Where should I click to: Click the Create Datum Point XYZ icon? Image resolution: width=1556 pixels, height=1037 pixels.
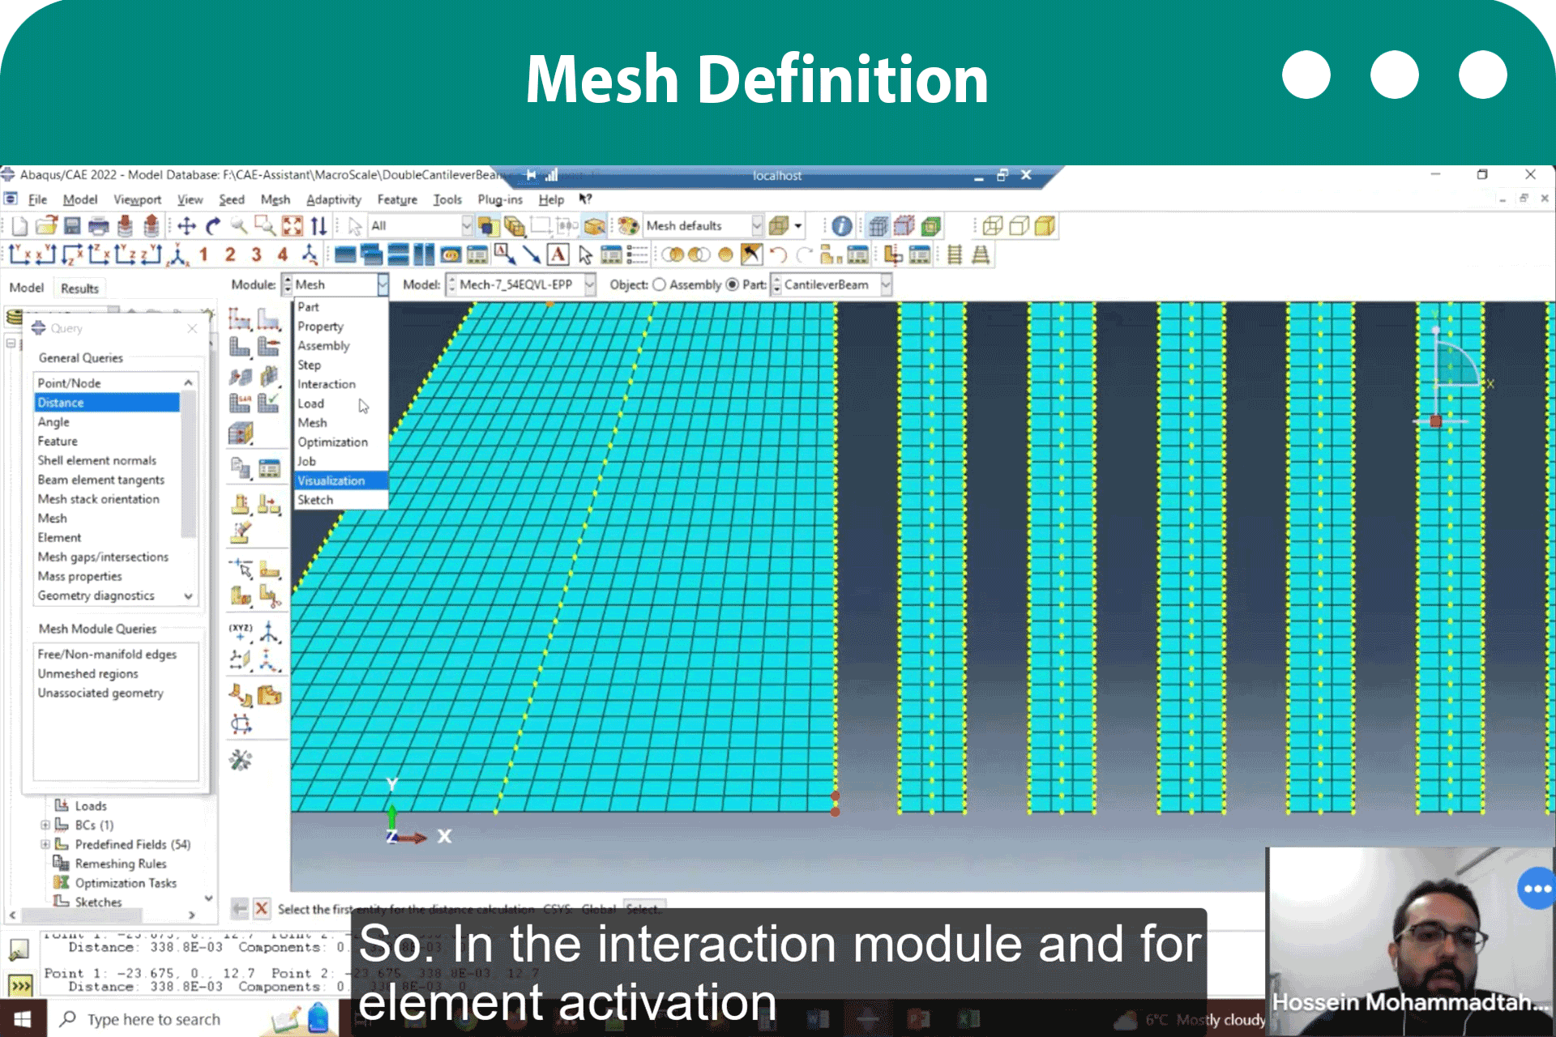click(x=240, y=632)
